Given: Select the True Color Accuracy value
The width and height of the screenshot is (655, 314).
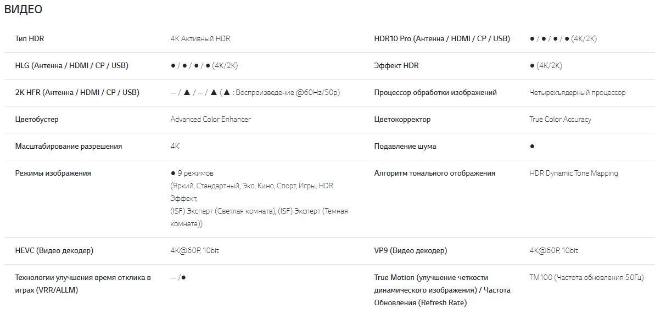Looking at the screenshot, I should [x=560, y=120].
